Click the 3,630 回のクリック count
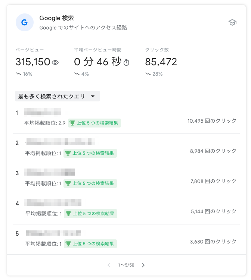This screenshot has height=280, width=251. click(x=213, y=242)
